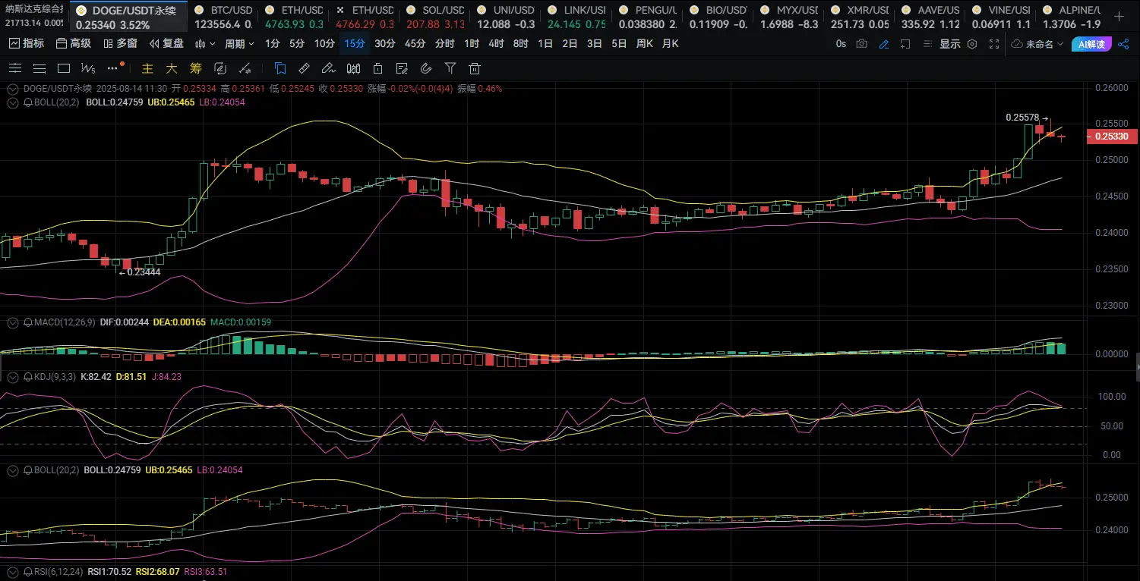The height and width of the screenshot is (581, 1140).
Task: Switch to the SOL/USD symbol tab
Action: pyautogui.click(x=436, y=17)
